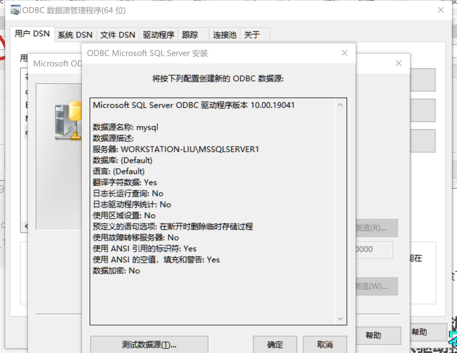The width and height of the screenshot is (457, 353).
Task: Click the heading 将按下列配置创建新的 ODBC 数据源
Action: (x=218, y=78)
